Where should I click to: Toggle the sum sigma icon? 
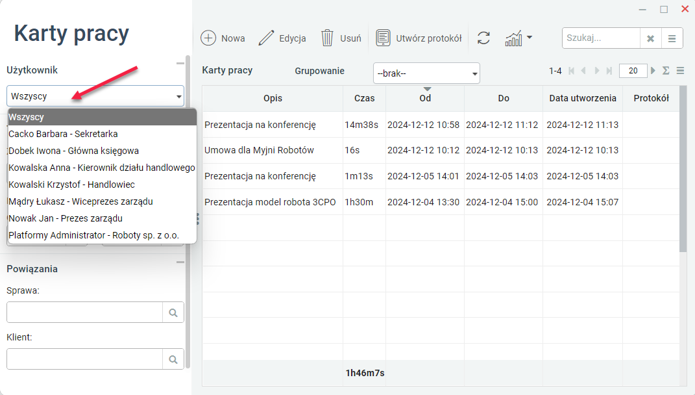(666, 71)
